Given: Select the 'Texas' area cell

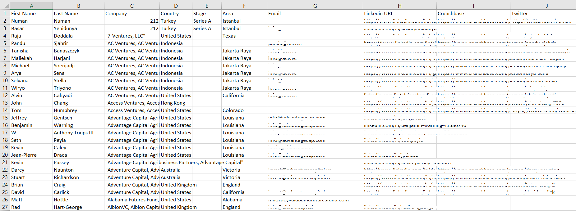Looking at the screenshot, I should click(244, 36).
